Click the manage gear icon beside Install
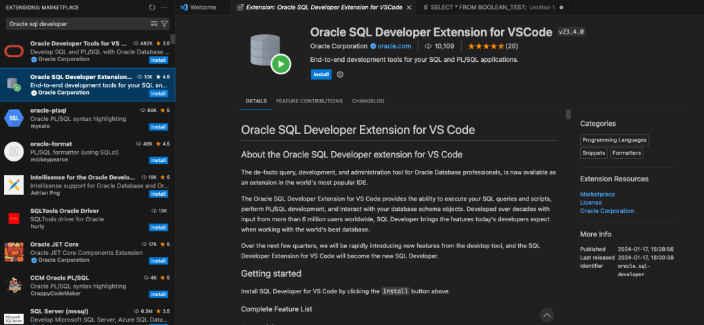This screenshot has width=704, height=325. [x=340, y=74]
